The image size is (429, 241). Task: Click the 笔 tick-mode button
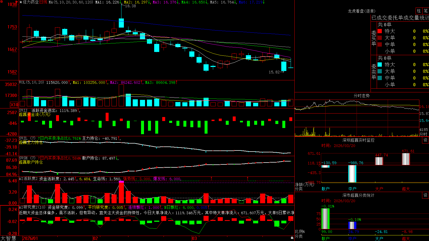(x=426, y=11)
